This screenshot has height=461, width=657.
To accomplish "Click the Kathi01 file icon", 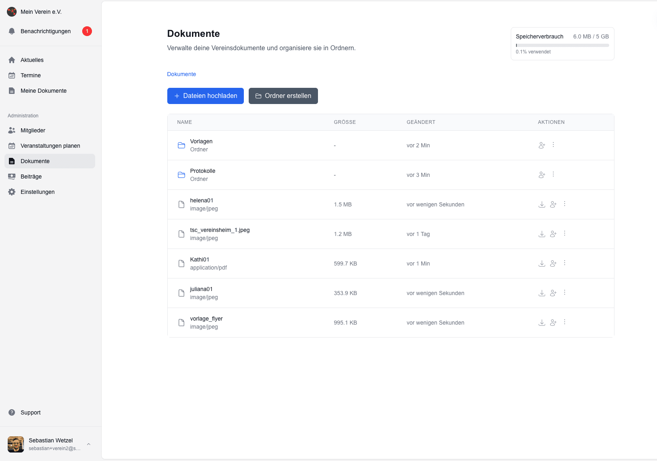I will tap(181, 263).
